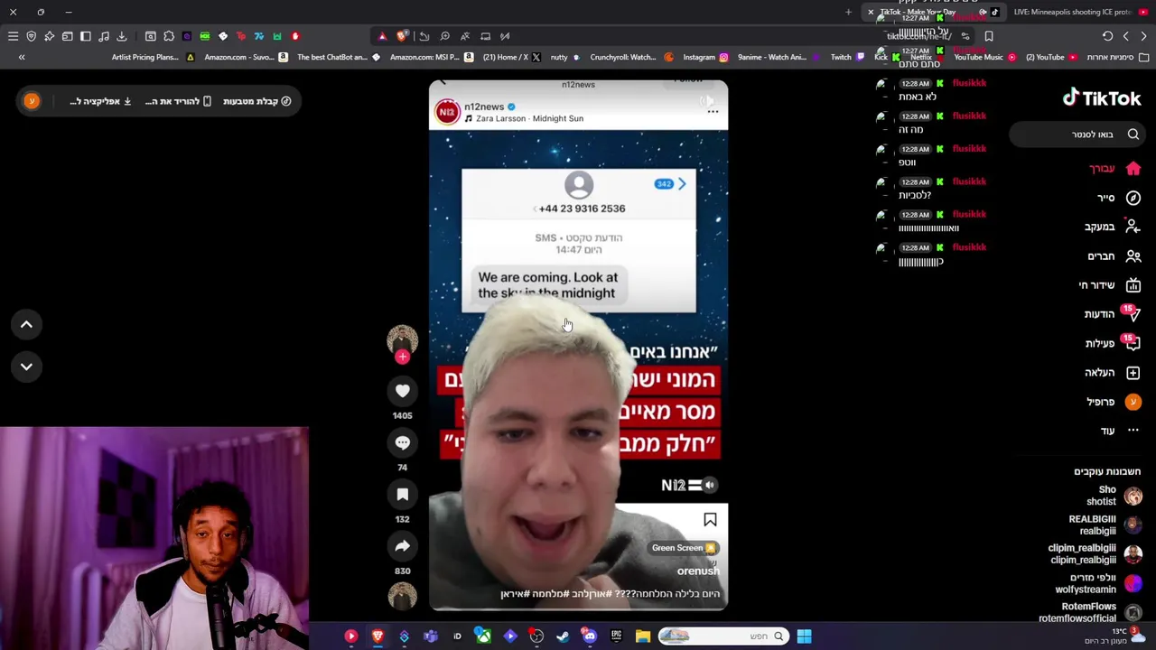Open the Following (במעקב) tab
Viewport: 1156px width, 650px height.
1113,227
